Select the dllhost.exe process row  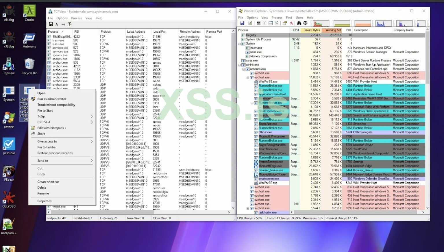331,132
